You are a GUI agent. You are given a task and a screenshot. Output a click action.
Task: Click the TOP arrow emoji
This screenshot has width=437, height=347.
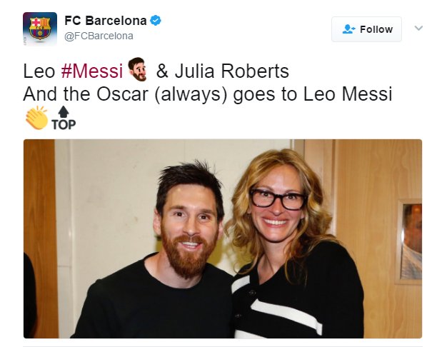coord(64,118)
